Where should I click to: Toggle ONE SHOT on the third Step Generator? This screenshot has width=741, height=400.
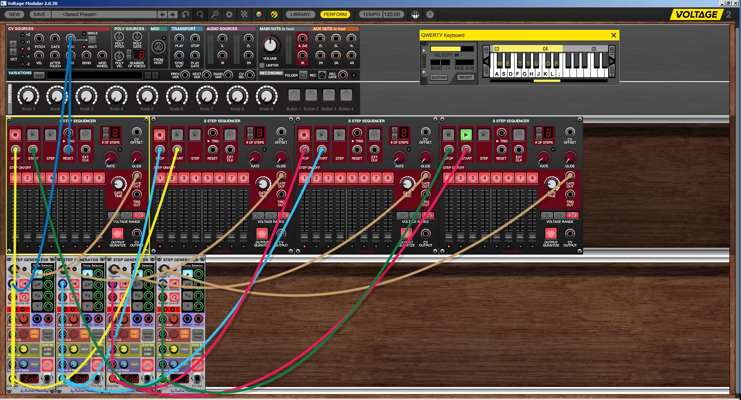point(148,364)
